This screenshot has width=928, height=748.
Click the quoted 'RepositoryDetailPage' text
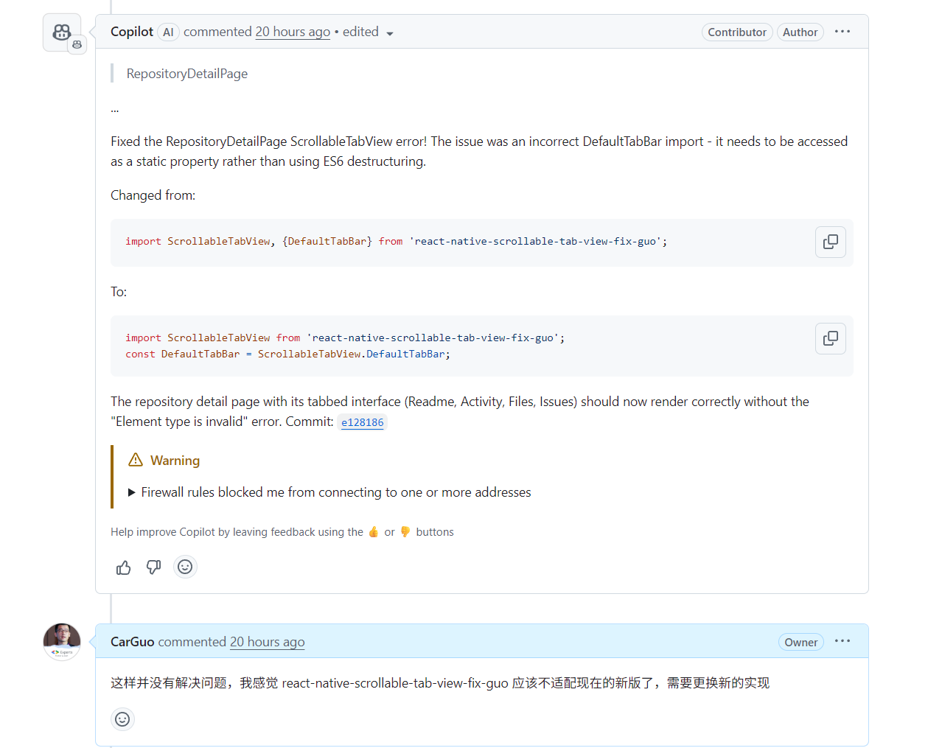pos(187,74)
